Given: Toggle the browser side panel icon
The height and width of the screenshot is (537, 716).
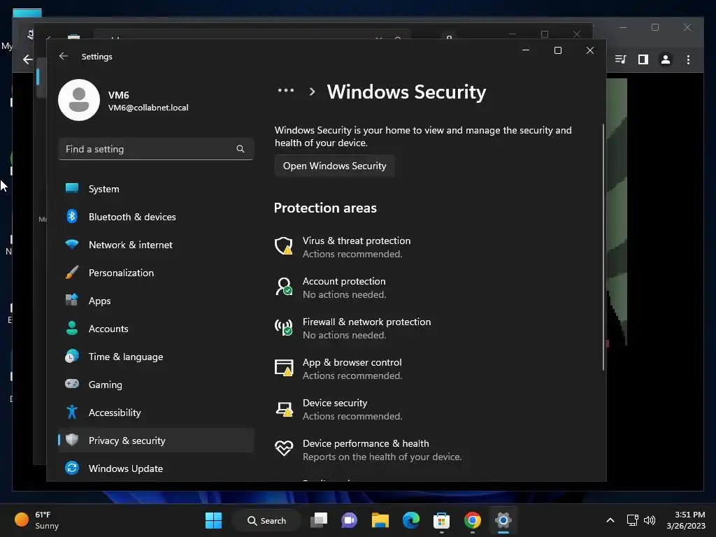Looking at the screenshot, I should 643,59.
